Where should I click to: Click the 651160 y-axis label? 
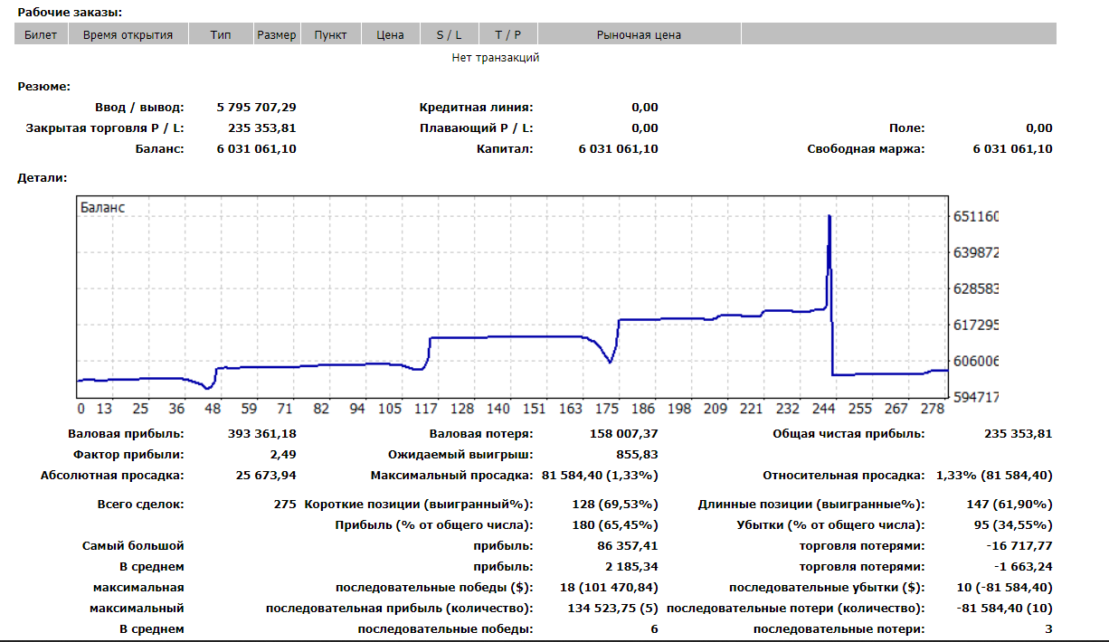[976, 217]
